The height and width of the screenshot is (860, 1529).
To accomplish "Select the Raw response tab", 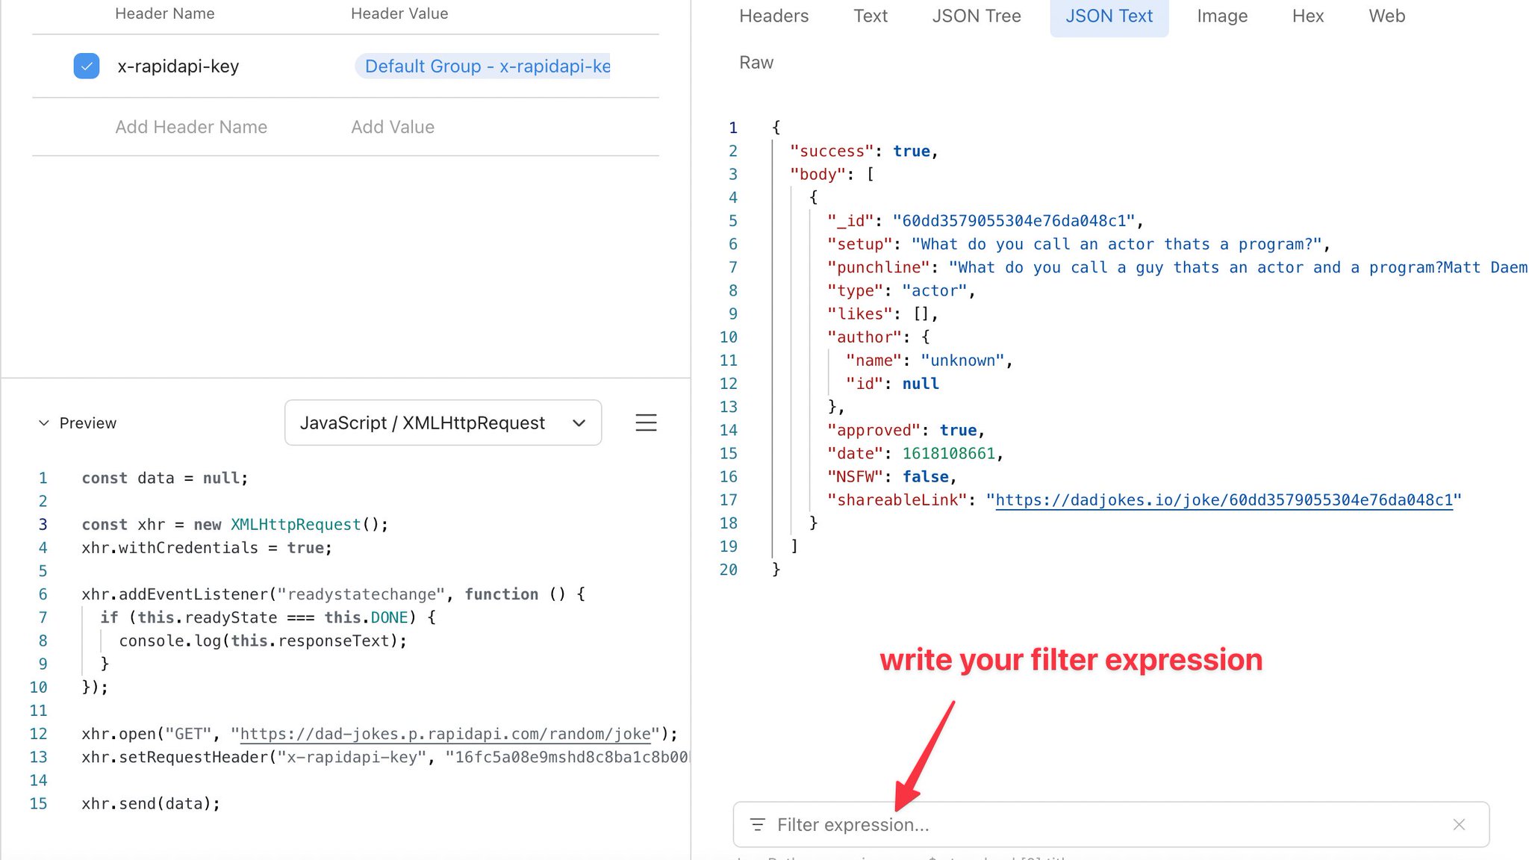I will pyautogui.click(x=756, y=63).
